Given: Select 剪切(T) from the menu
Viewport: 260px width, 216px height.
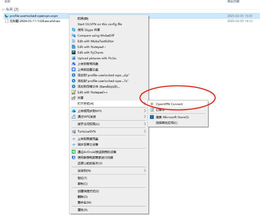Looking at the screenshot, I should [109, 178].
